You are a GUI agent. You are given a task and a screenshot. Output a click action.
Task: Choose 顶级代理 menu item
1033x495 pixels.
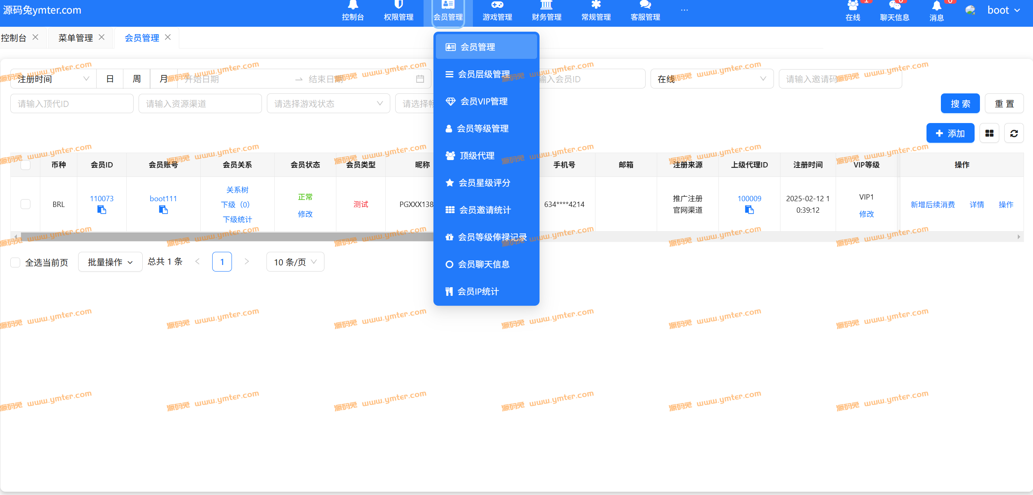pyautogui.click(x=486, y=156)
